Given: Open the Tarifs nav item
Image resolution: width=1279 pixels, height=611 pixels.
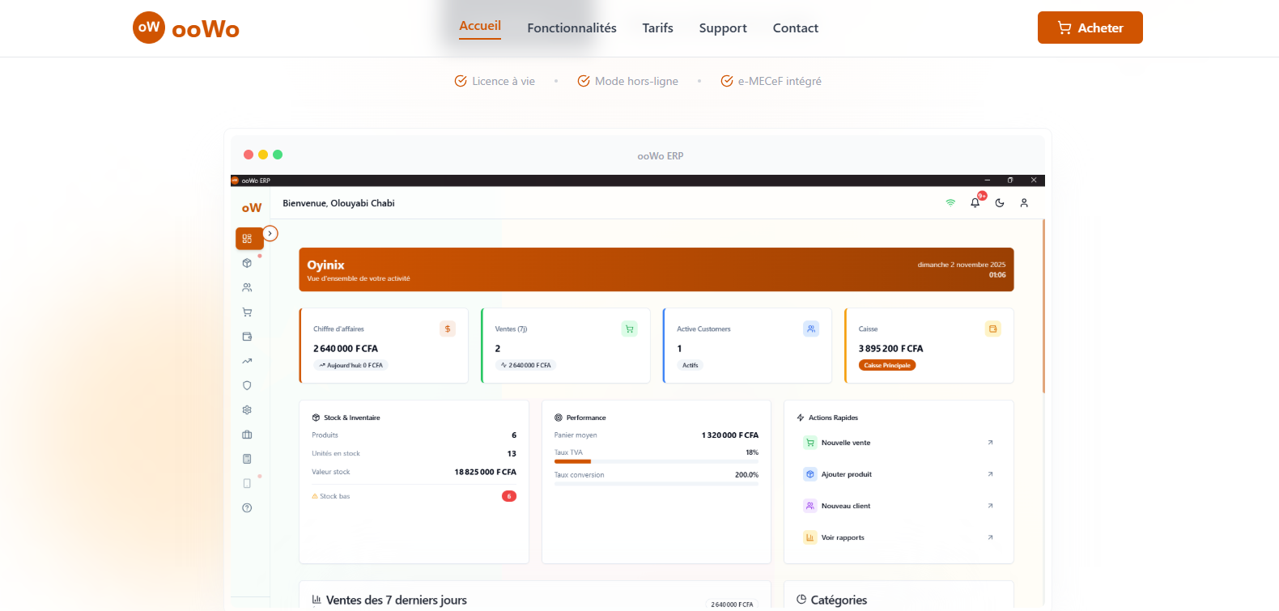Looking at the screenshot, I should pyautogui.click(x=657, y=28).
